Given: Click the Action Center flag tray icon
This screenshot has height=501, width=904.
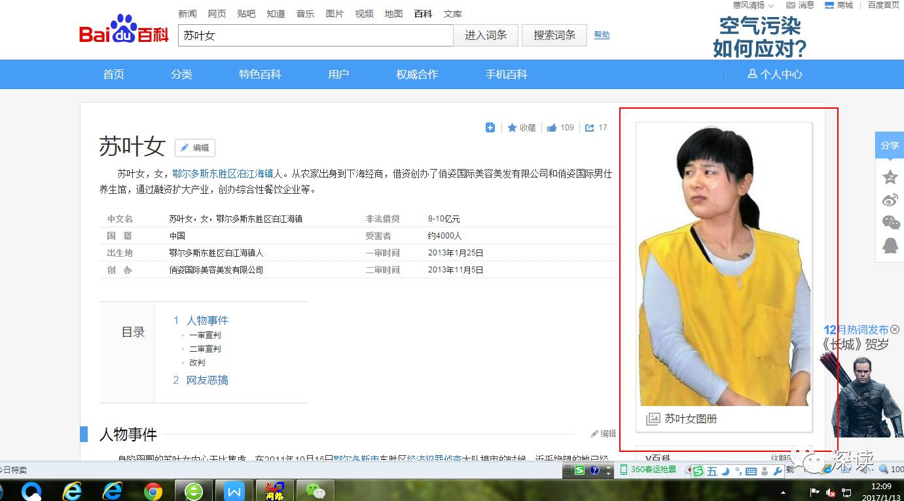Looking at the screenshot, I should [815, 492].
